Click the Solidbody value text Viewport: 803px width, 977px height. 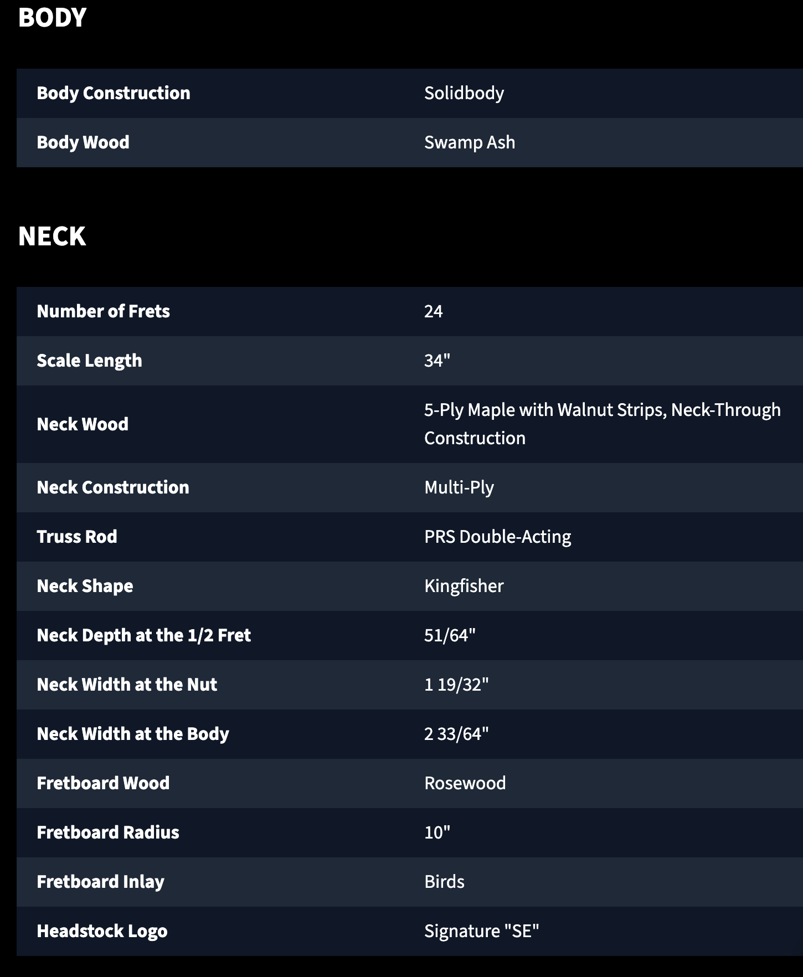[464, 93]
